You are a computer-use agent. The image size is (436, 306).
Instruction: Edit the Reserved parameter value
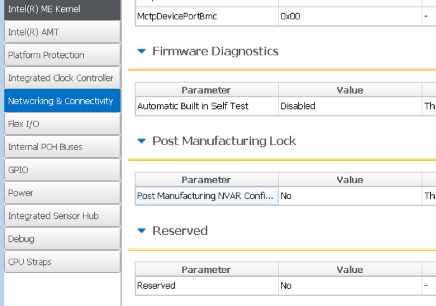point(349,285)
